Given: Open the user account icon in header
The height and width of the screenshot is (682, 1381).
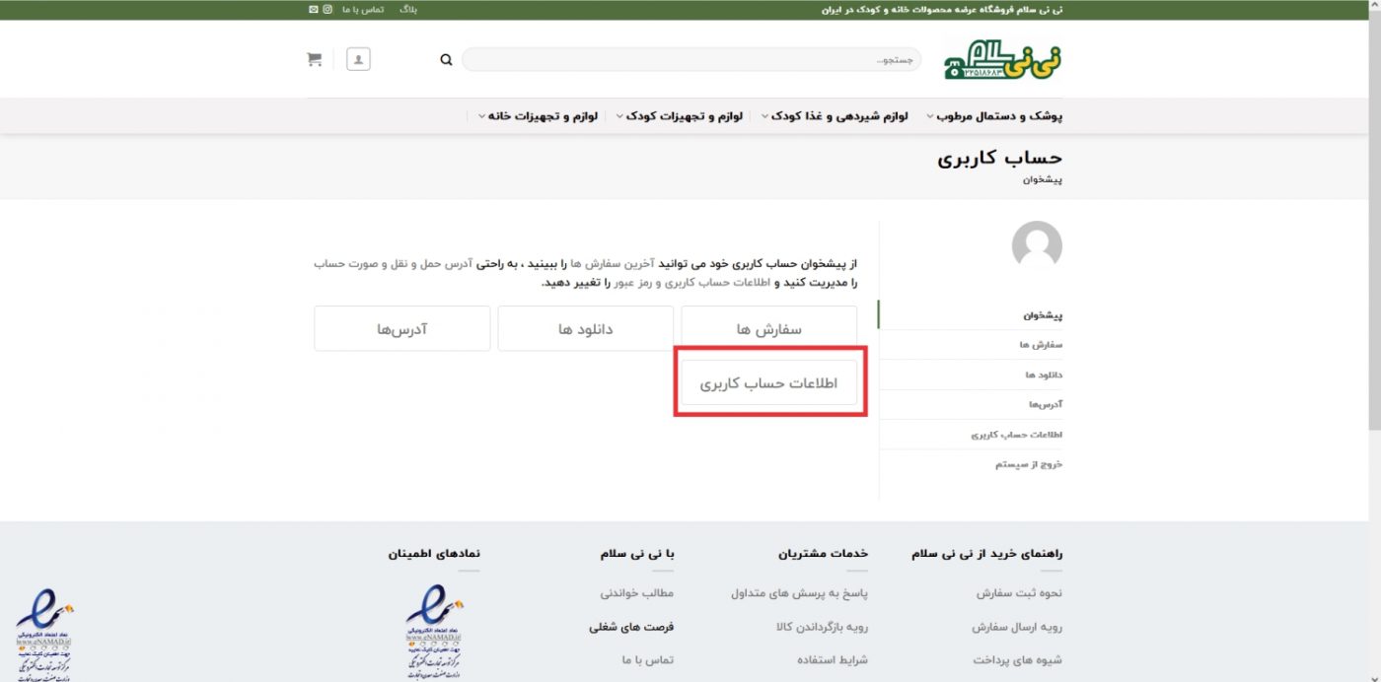Looking at the screenshot, I should pos(358,59).
